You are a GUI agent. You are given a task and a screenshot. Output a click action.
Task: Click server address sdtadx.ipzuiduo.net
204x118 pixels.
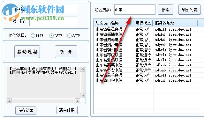[173, 70]
